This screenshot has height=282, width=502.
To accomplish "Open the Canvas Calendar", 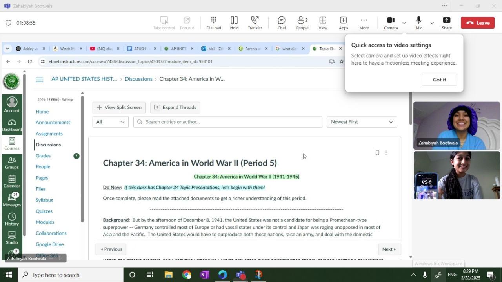I will pyautogui.click(x=12, y=181).
